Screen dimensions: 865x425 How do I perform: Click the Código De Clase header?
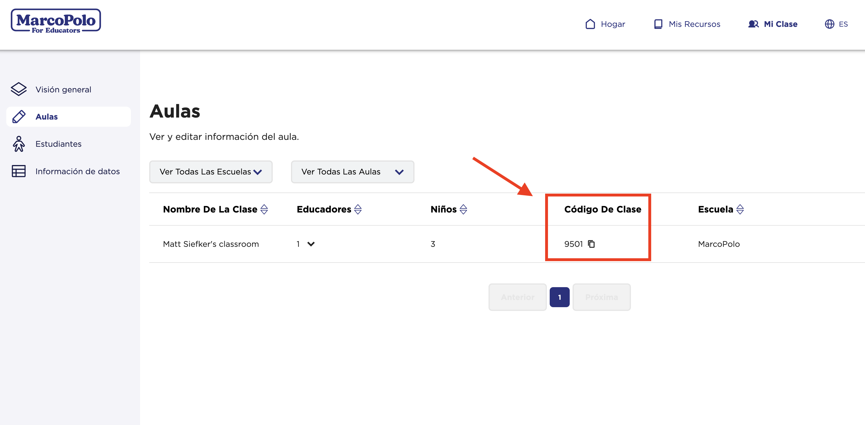603,209
